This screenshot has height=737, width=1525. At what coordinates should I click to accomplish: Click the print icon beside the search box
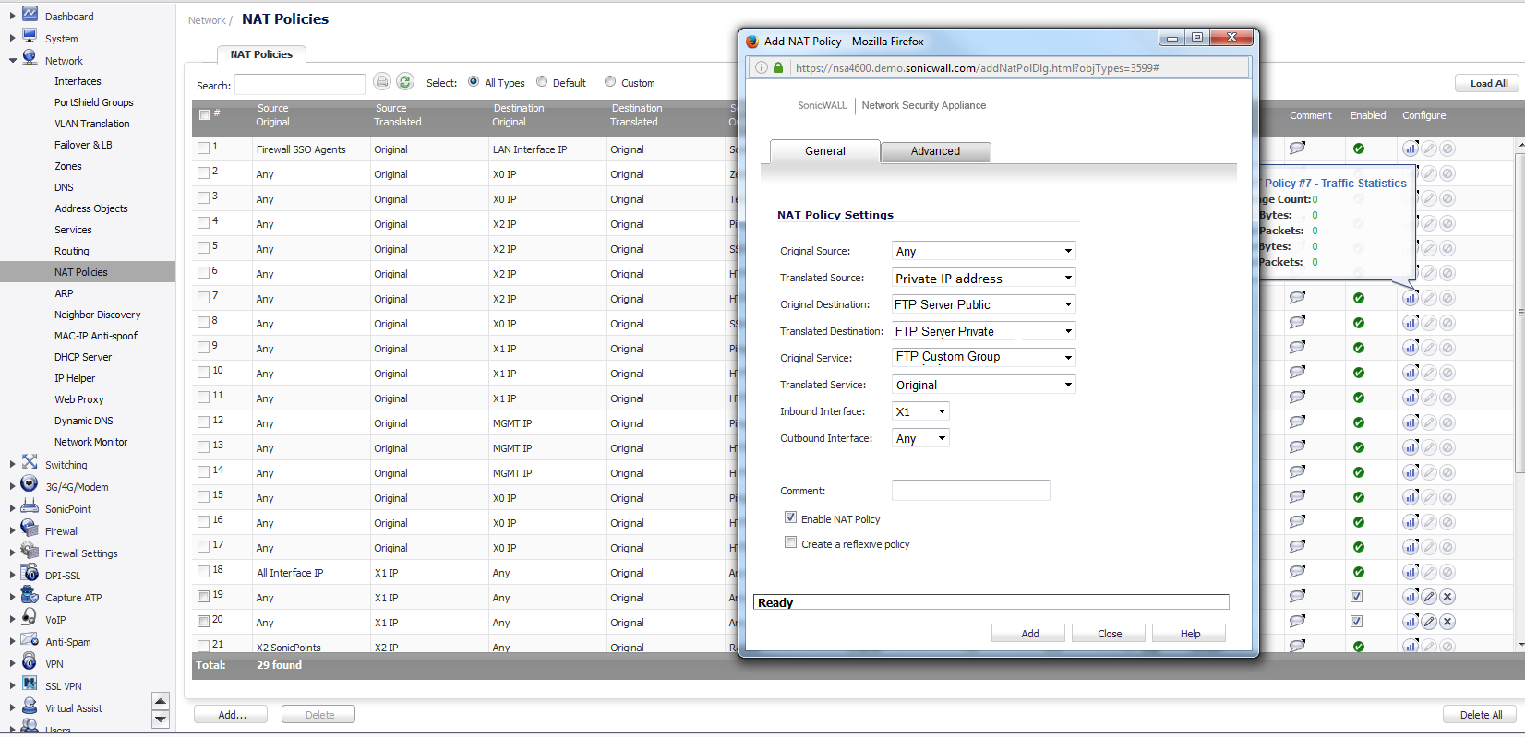tap(382, 82)
